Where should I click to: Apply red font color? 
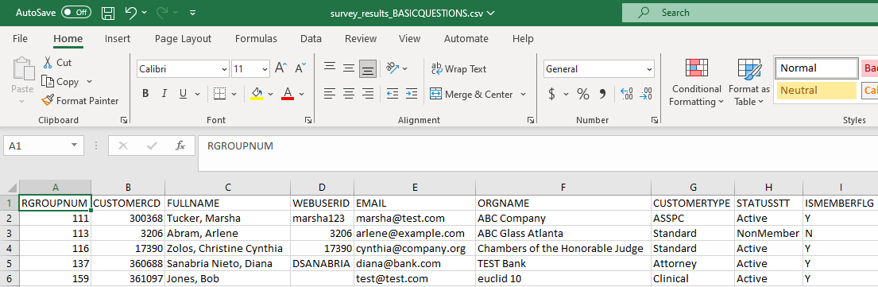coord(288,94)
